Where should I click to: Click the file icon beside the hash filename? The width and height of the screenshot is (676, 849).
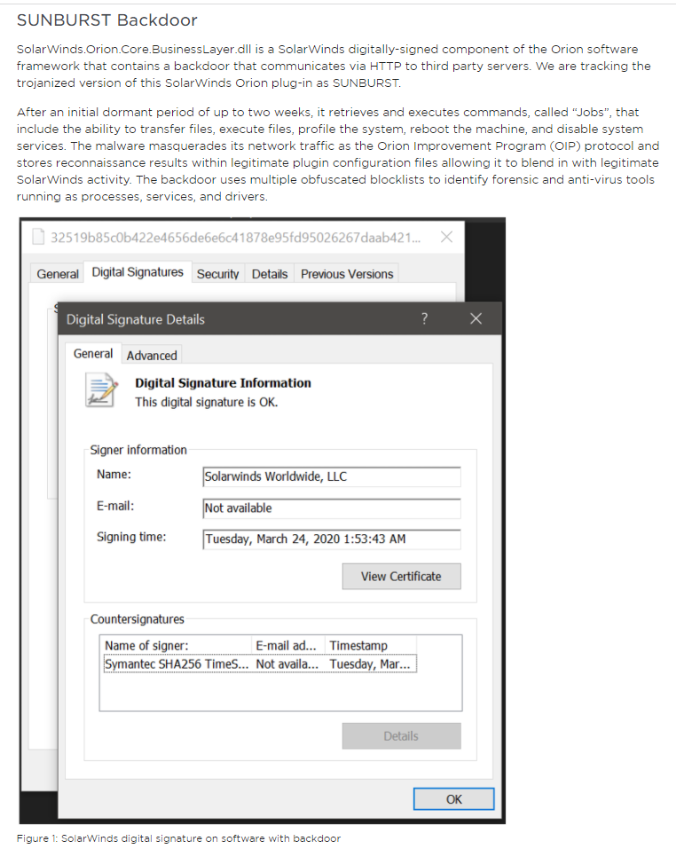pos(38,237)
